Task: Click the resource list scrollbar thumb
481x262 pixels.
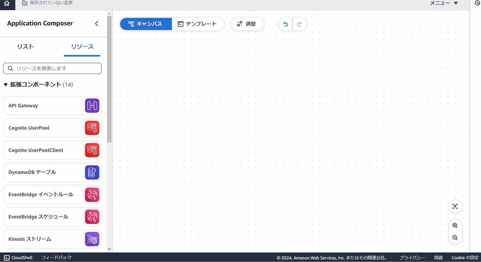Action: click(x=109, y=79)
